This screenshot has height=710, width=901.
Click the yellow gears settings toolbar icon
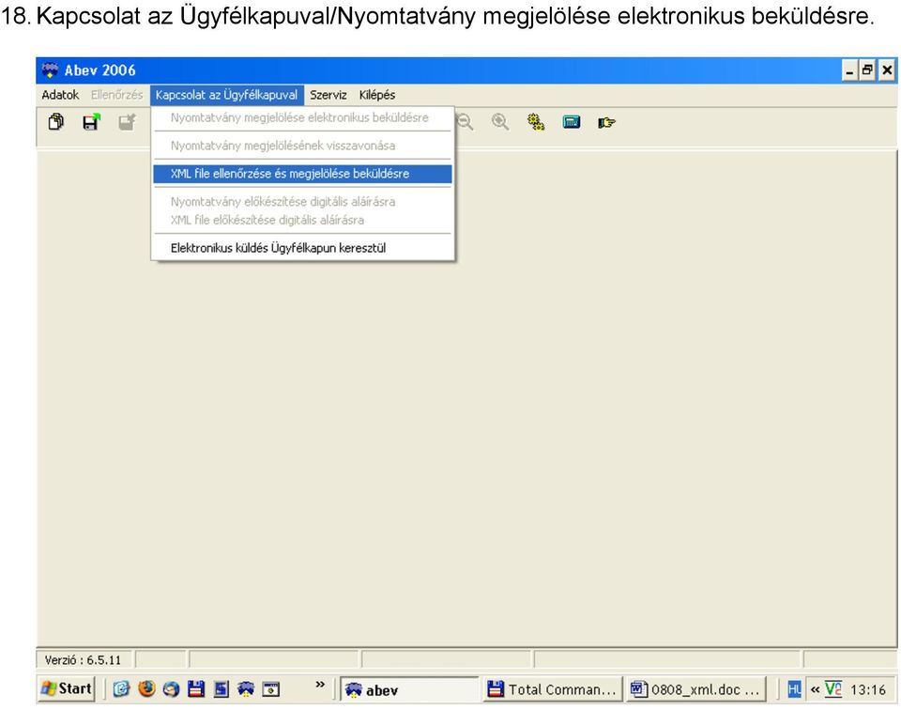pos(536,122)
